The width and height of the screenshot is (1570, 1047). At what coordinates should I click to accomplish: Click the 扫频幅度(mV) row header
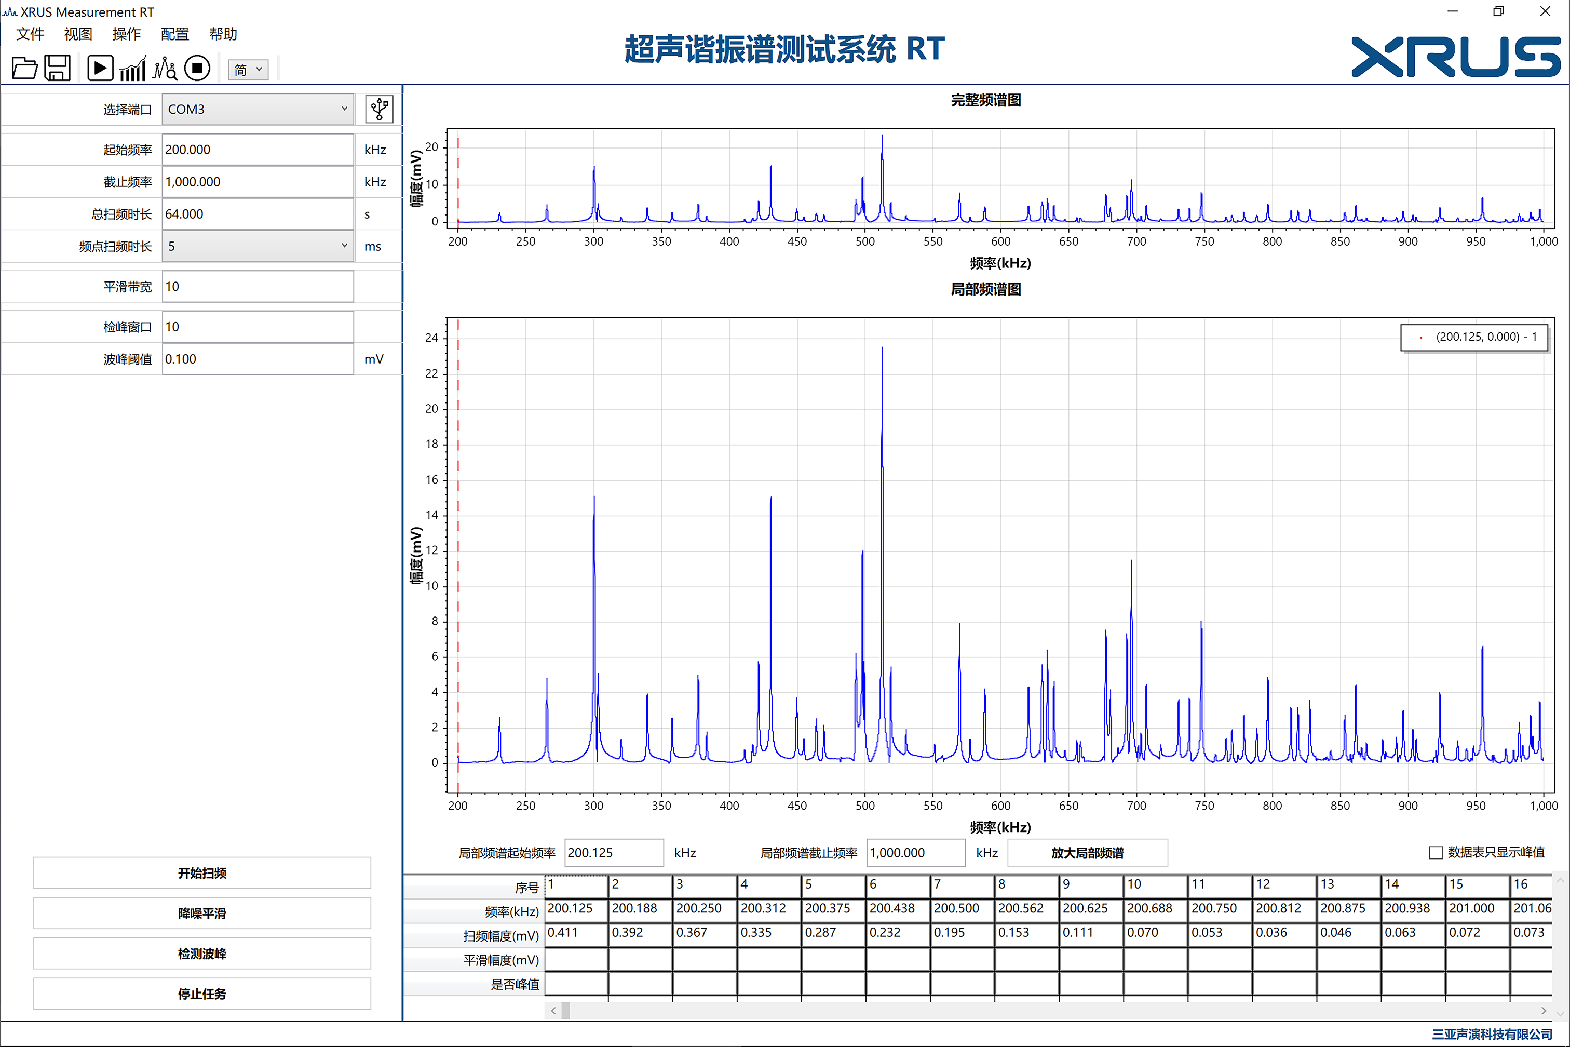(x=474, y=935)
